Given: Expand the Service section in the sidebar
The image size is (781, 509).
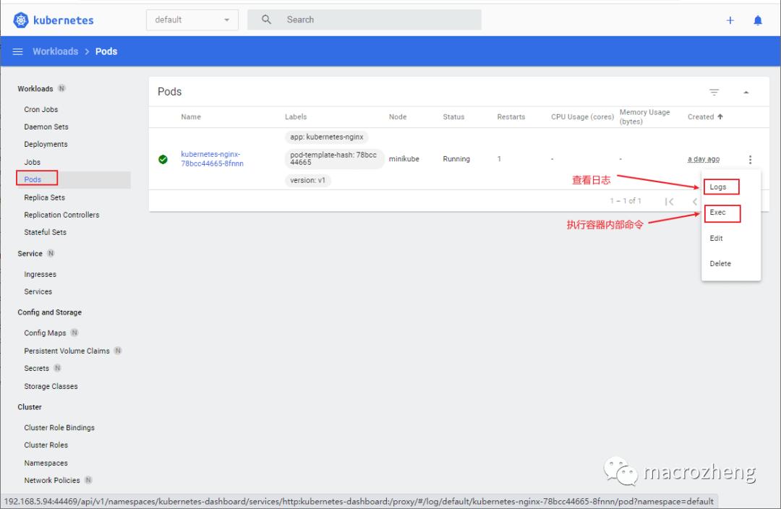Looking at the screenshot, I should coord(30,253).
